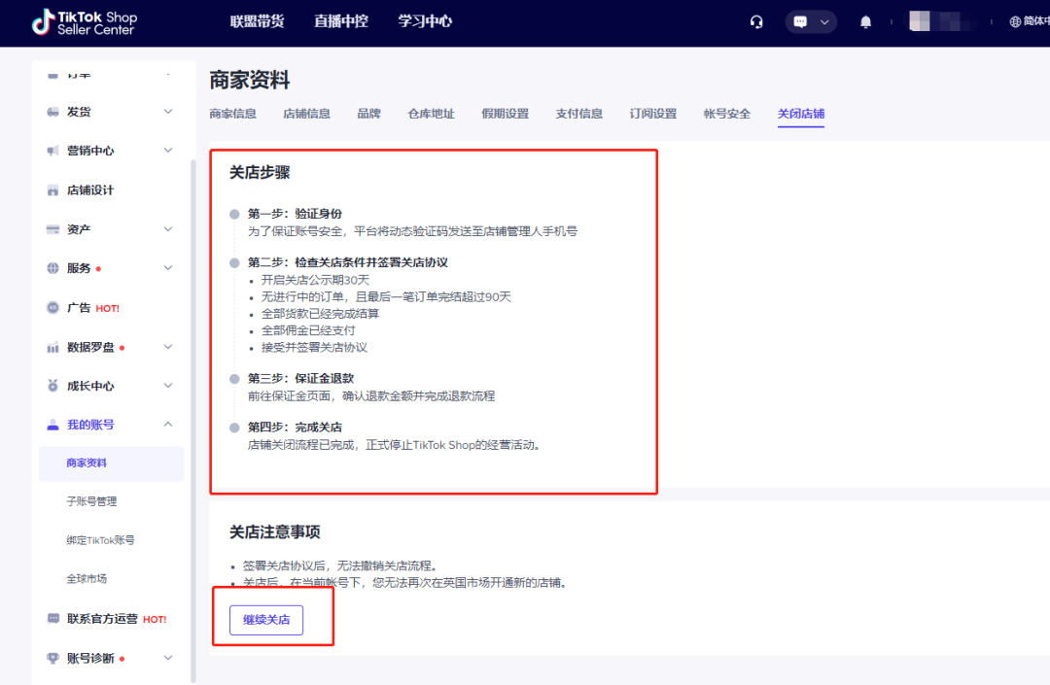Open the chat messages icon
Image resolution: width=1050 pixels, height=685 pixels.
click(x=801, y=22)
